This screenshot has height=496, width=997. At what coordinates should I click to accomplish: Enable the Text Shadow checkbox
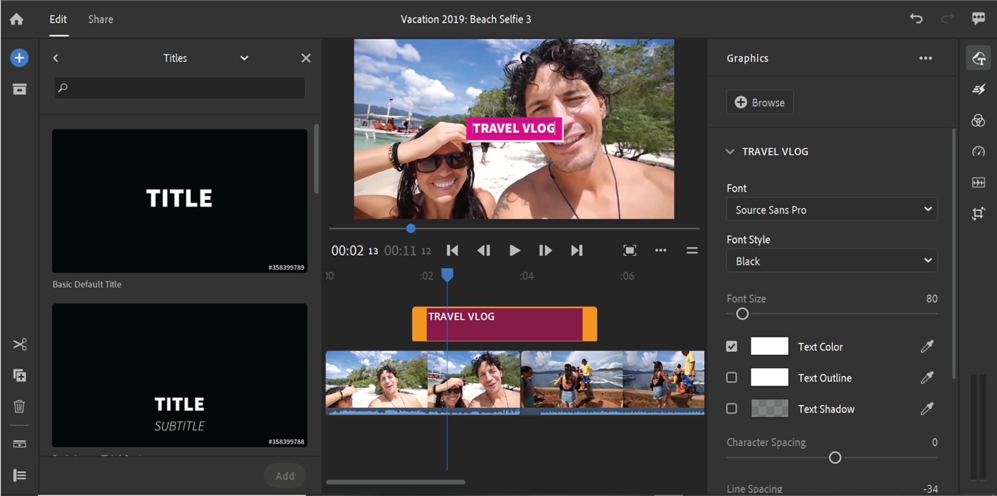[x=732, y=409]
